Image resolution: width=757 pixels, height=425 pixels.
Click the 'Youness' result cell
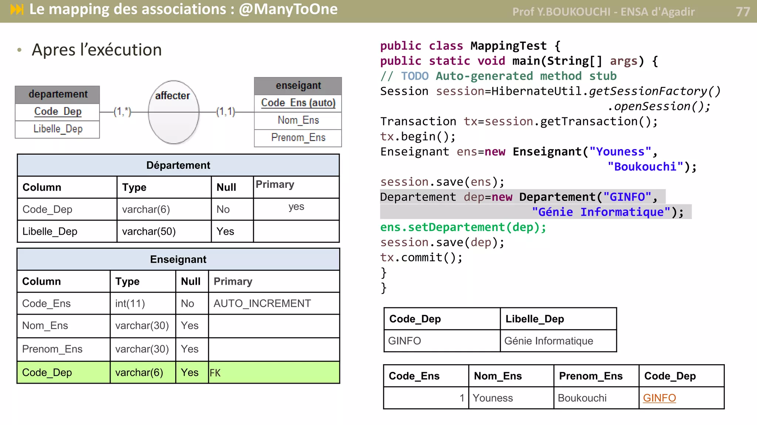click(511, 398)
